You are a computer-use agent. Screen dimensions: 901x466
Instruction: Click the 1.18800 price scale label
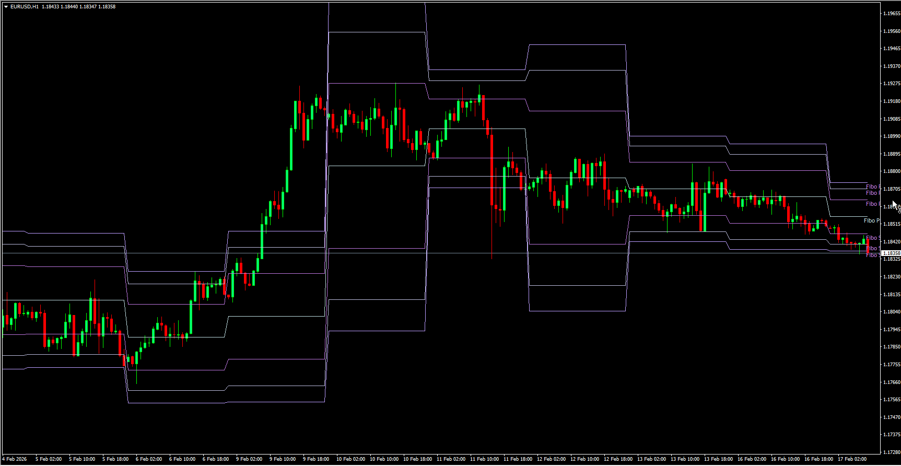click(x=891, y=171)
